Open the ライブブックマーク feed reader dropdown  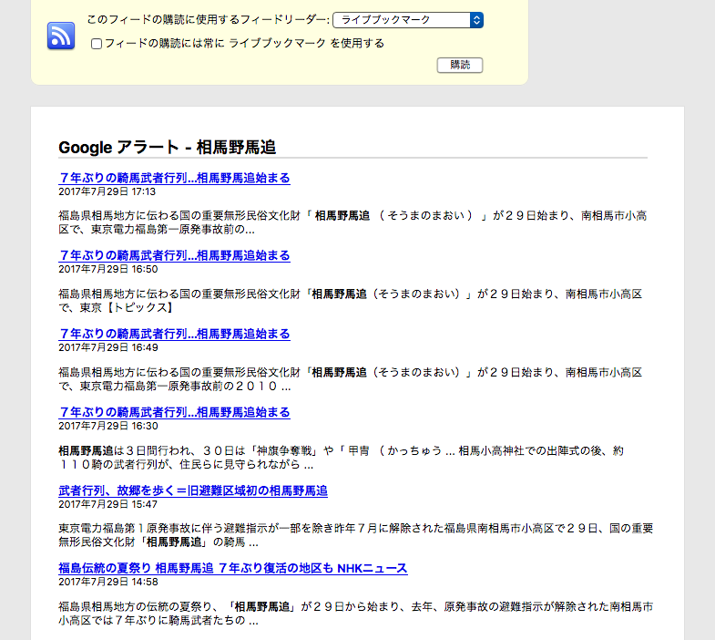[x=408, y=20]
